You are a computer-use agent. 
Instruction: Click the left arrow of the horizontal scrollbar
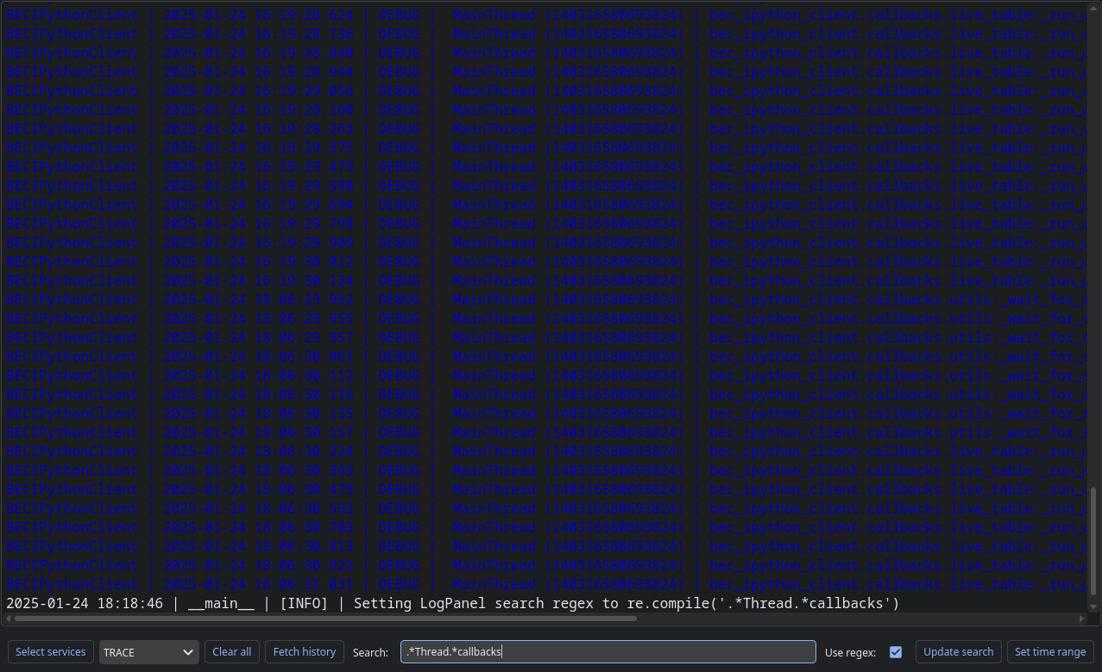[8, 618]
